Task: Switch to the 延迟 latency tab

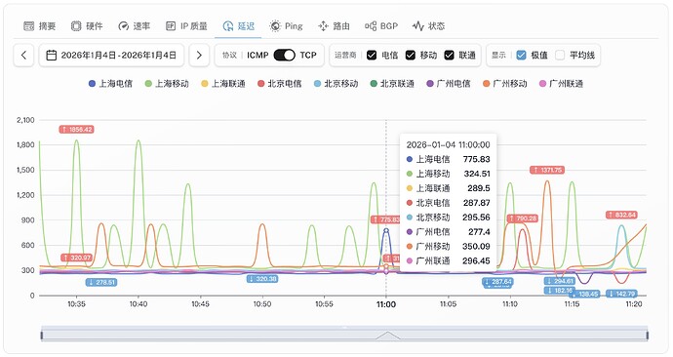Action: click(239, 26)
